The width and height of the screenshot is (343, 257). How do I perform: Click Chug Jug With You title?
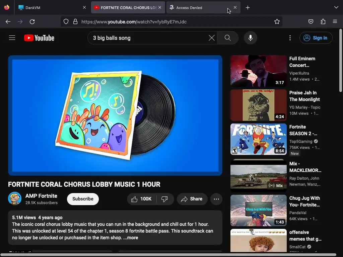pyautogui.click(x=304, y=201)
